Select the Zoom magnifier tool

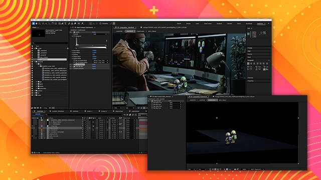39,23
